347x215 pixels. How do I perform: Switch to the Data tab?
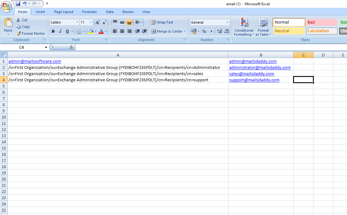tap(110, 12)
